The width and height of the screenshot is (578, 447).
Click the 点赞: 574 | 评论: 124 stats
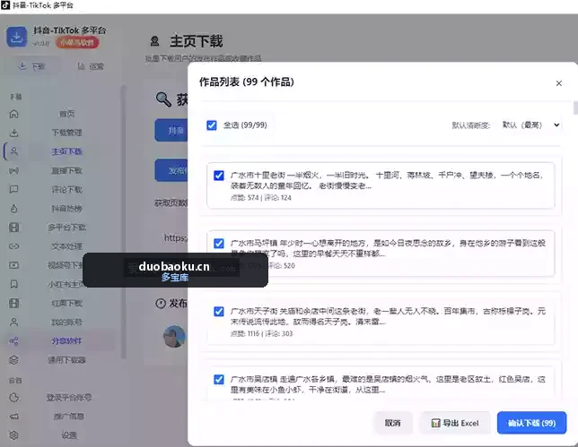pyautogui.click(x=261, y=198)
